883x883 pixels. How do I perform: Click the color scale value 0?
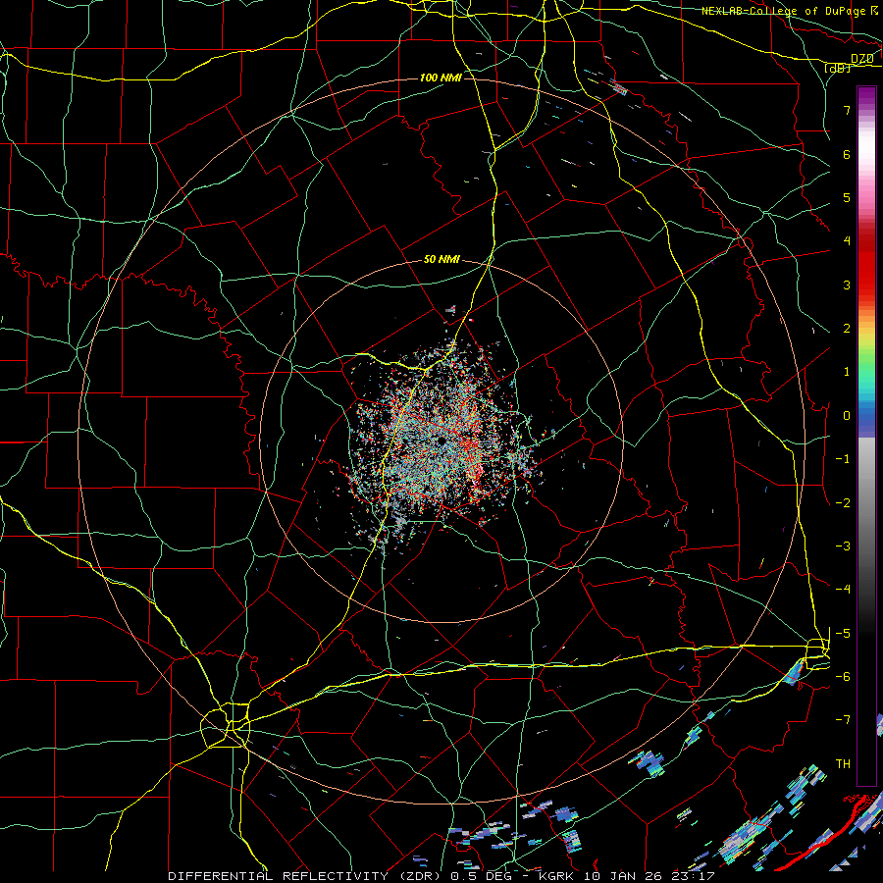click(x=847, y=416)
